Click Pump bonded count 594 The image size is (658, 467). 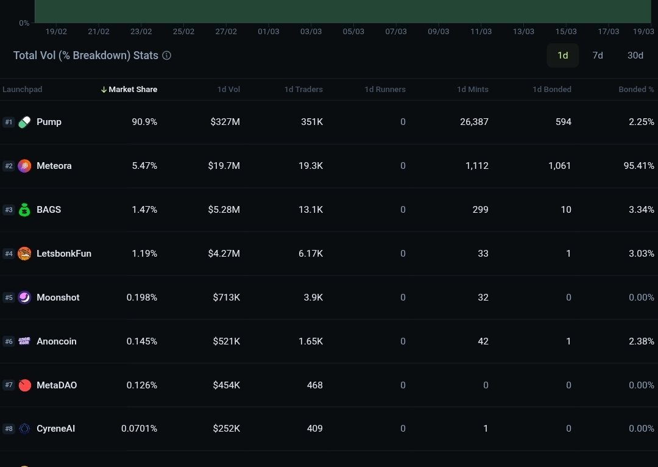click(x=563, y=122)
